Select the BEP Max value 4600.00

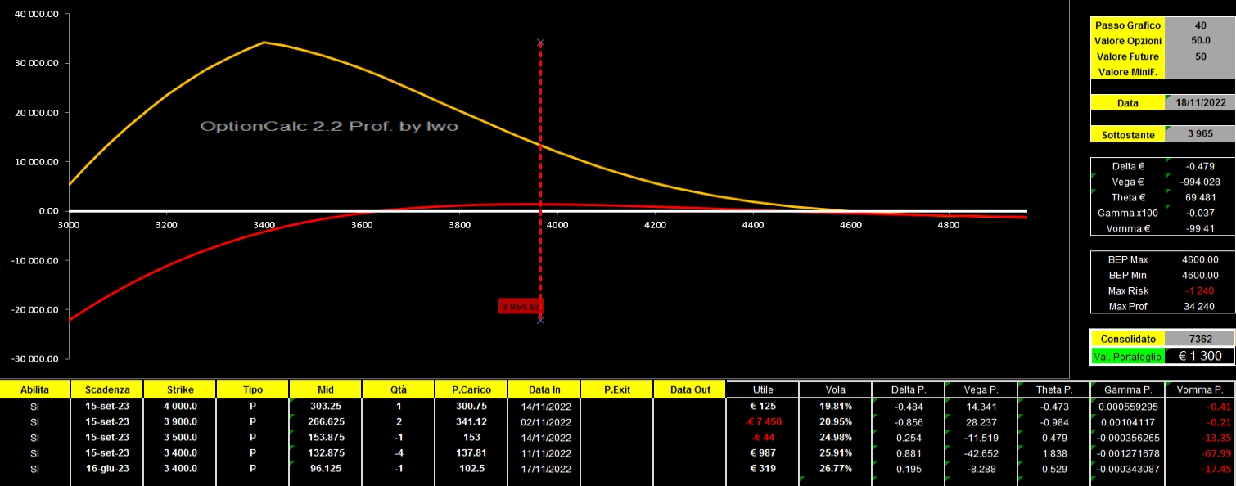[1199, 259]
